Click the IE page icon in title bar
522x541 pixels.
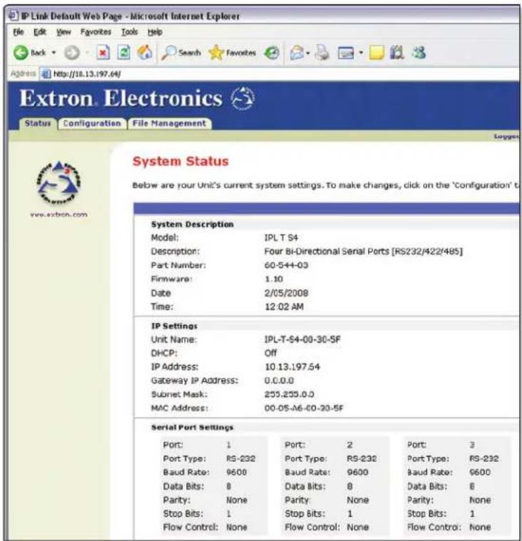(13, 16)
